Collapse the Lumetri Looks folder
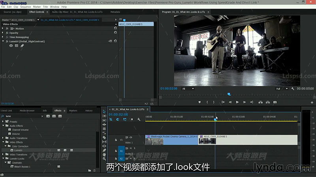 tap(3, 159)
